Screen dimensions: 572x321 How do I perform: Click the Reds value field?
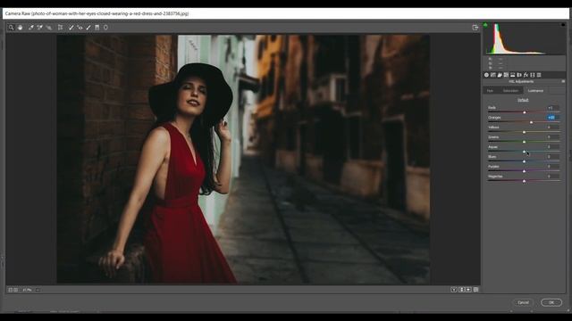[552, 108]
